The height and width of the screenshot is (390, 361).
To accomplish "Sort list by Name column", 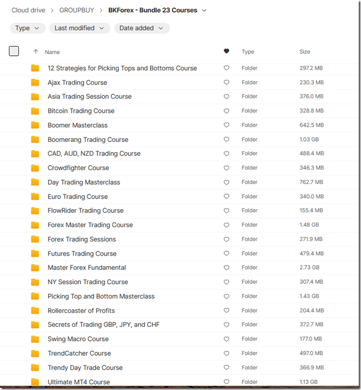I will coord(52,52).
